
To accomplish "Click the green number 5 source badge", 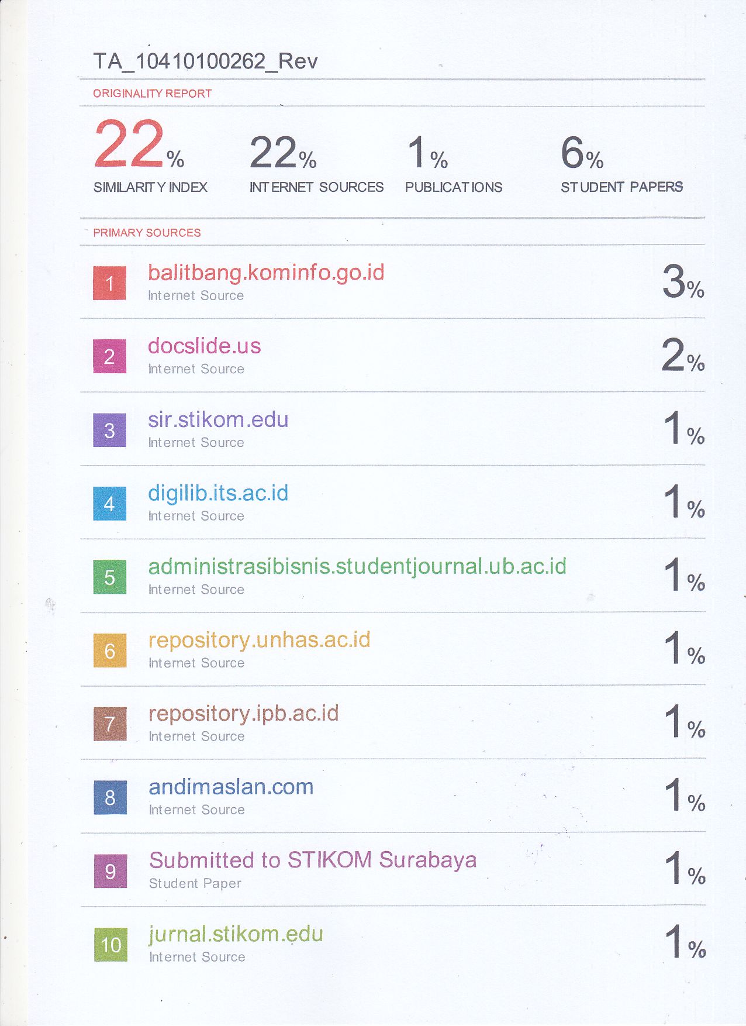I will [x=109, y=577].
